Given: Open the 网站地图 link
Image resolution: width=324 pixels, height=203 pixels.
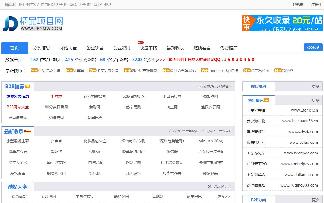Looking at the screenshot, I should pyautogui.click(x=133, y=163).
